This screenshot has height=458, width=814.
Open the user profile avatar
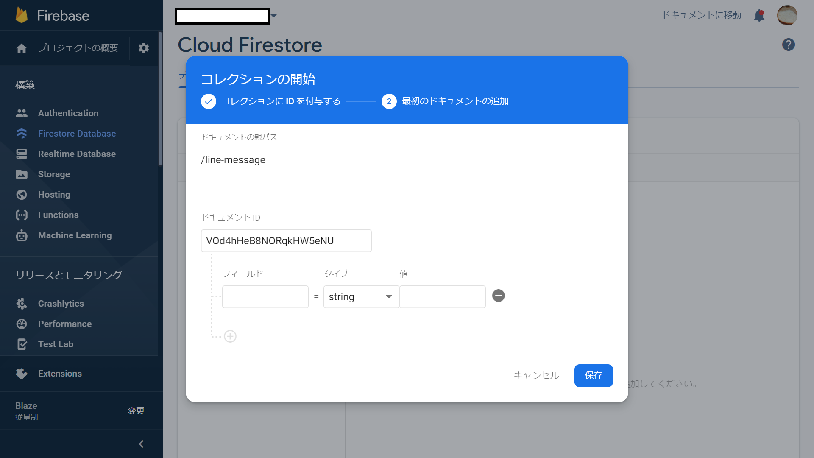(x=787, y=16)
